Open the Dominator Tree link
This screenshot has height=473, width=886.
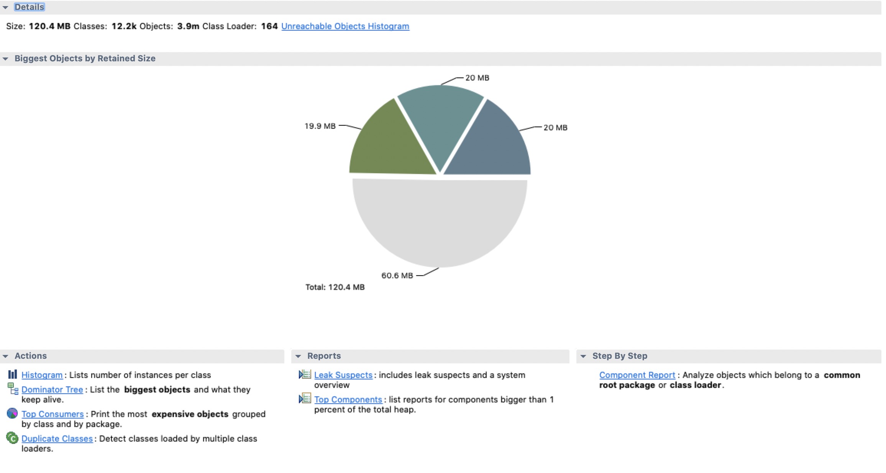[52, 390]
